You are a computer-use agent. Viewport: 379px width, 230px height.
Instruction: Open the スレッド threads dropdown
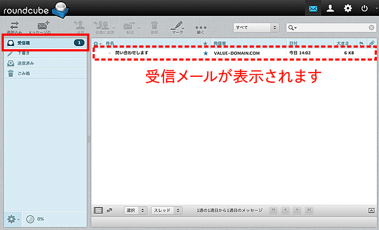coord(166,210)
